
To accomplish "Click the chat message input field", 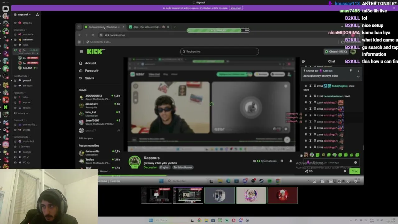I will tap(331, 162).
